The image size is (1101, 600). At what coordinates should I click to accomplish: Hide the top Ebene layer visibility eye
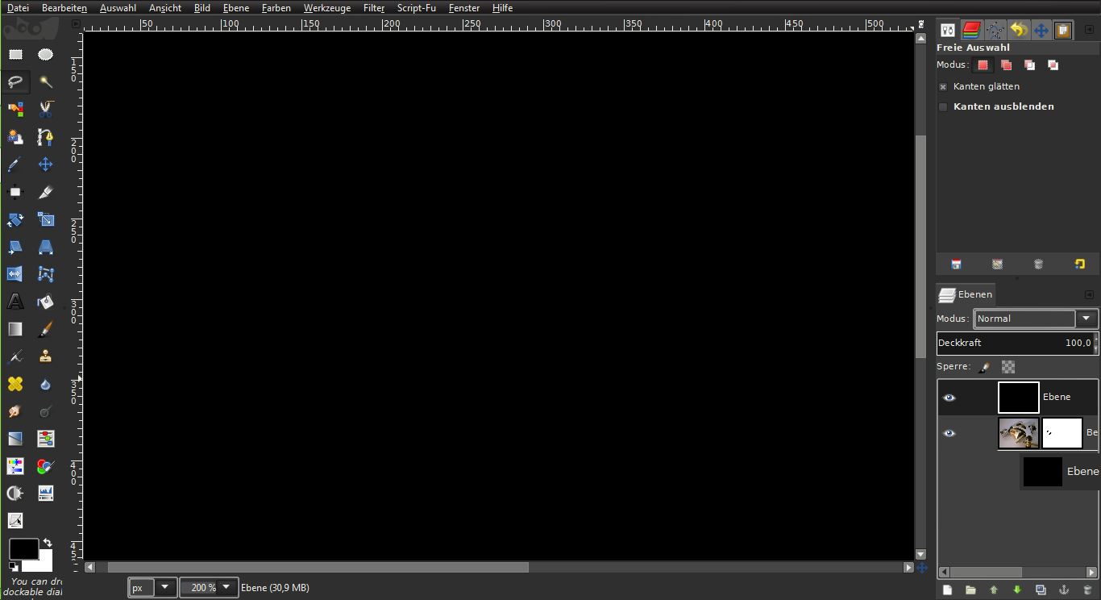click(949, 398)
